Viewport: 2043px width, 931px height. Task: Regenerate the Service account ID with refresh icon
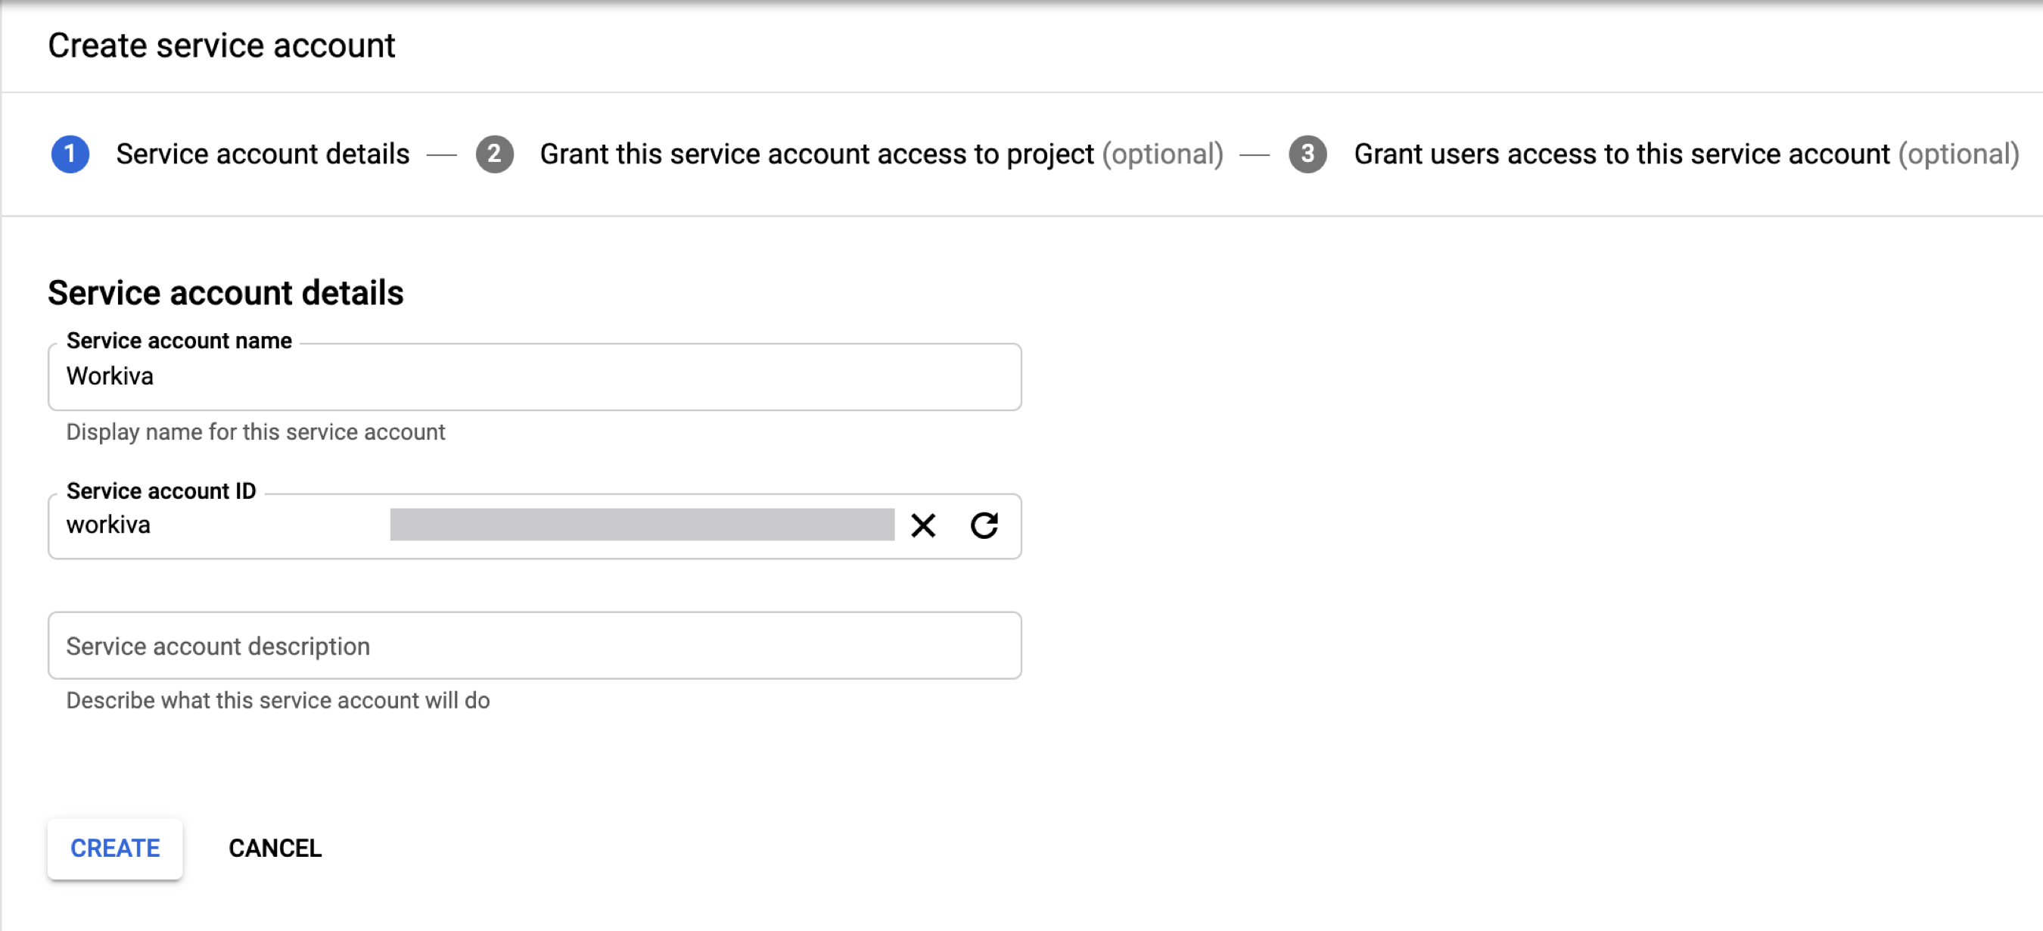(984, 526)
